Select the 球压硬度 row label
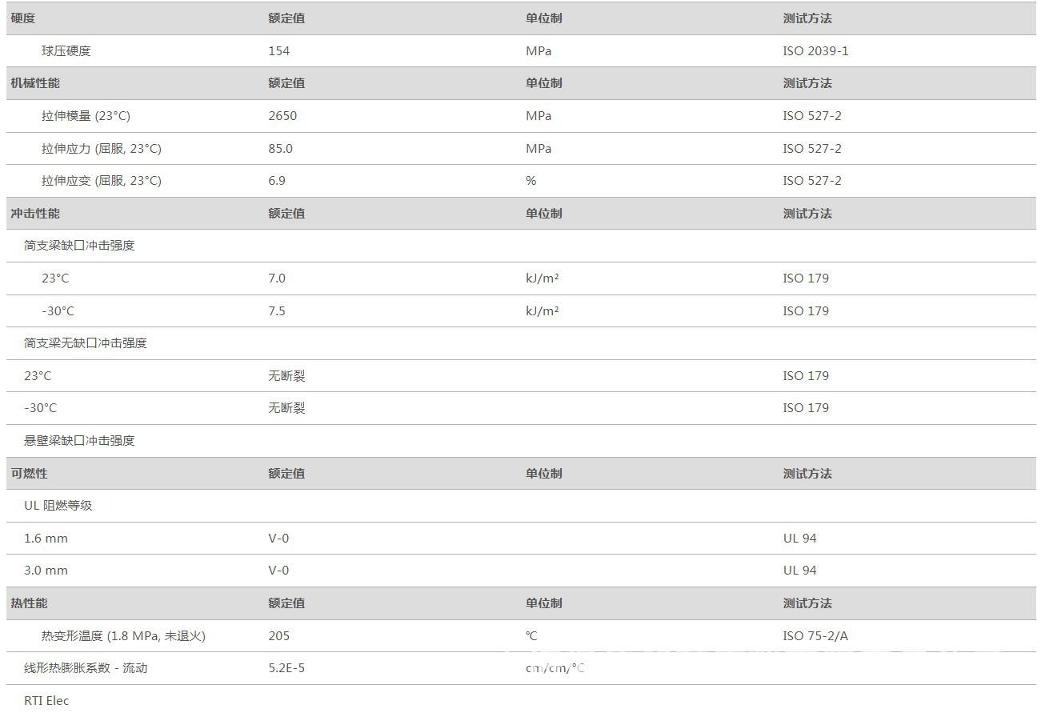This screenshot has height=713, width=1041. point(66,51)
